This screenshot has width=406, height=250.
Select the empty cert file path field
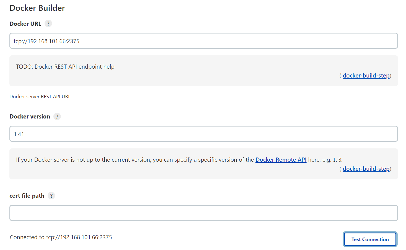[203, 213]
